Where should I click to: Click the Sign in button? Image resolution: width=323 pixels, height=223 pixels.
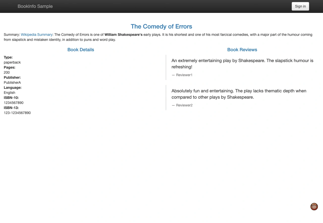300,6
